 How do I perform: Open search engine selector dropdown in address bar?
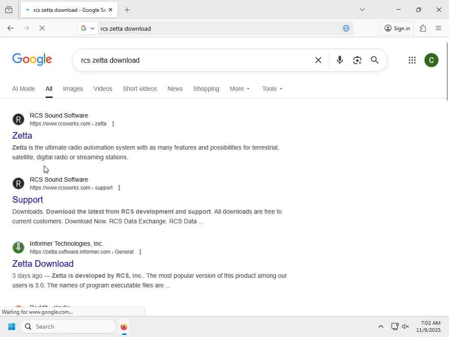pyautogui.click(x=88, y=29)
